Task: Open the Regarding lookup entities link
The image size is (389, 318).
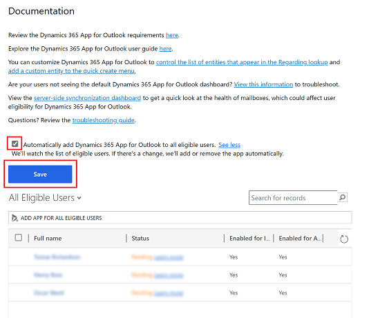Action: 242,62
